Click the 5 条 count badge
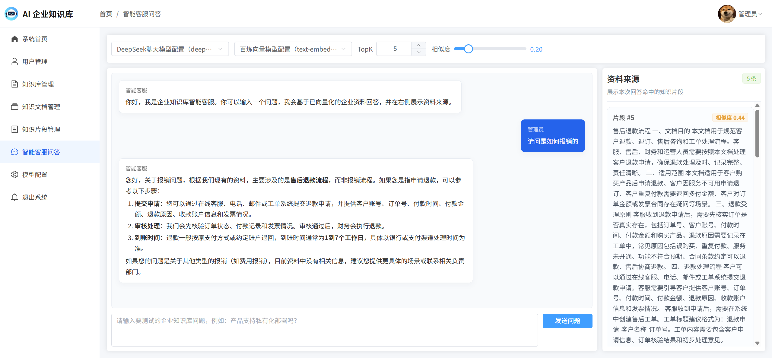 [751, 78]
